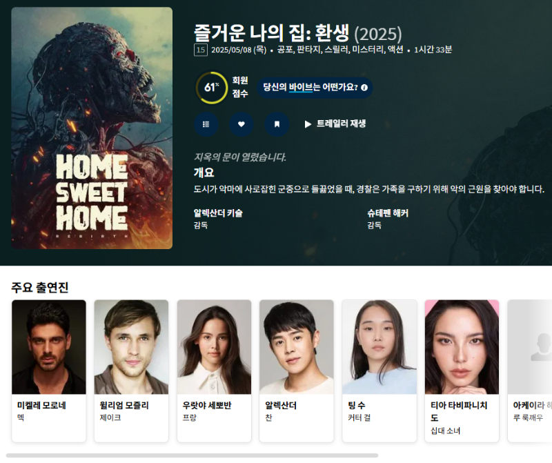Open 팅 수 cast photo
Image resolution: width=552 pixels, height=463 pixels.
pyautogui.click(x=379, y=347)
